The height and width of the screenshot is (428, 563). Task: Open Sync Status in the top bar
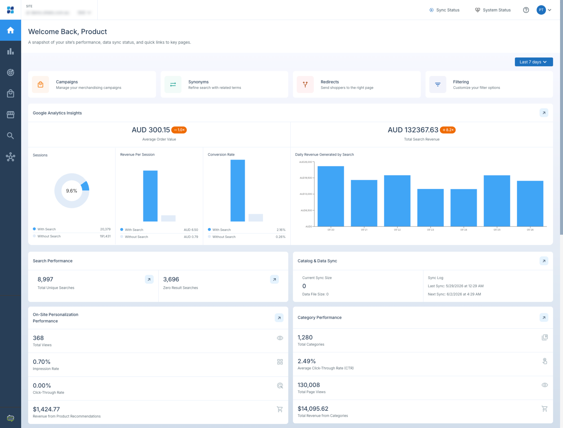coord(445,10)
